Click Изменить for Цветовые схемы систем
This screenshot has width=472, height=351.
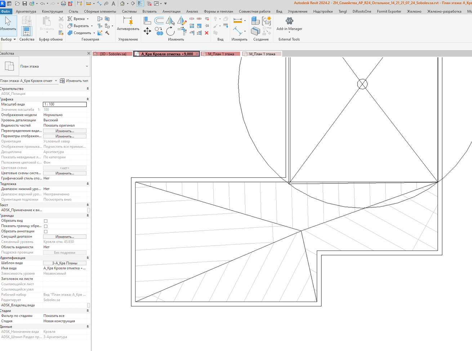tap(65, 173)
